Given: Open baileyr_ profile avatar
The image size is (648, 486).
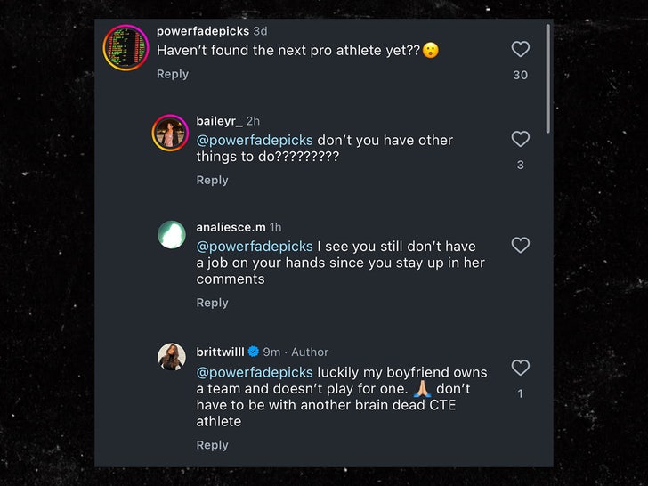Looking at the screenshot, I should (x=171, y=134).
